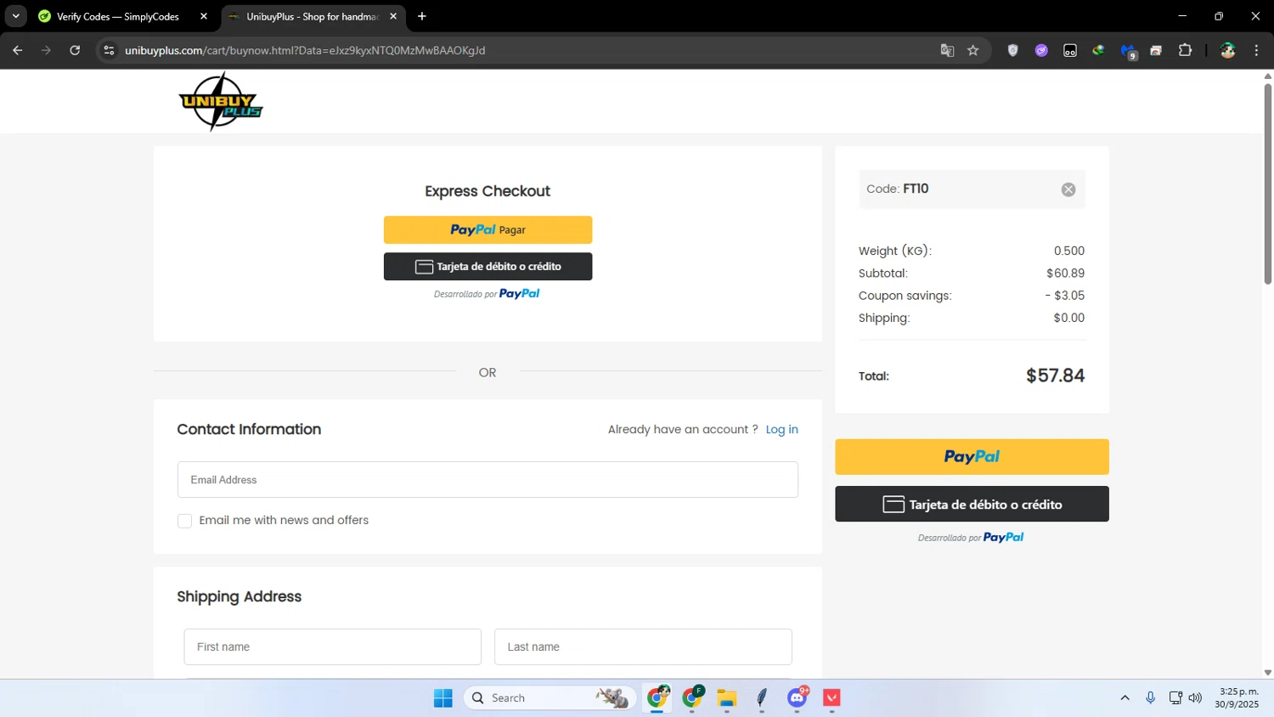Click the Log in link
Viewport: 1274px width, 717px height.
[781, 429]
